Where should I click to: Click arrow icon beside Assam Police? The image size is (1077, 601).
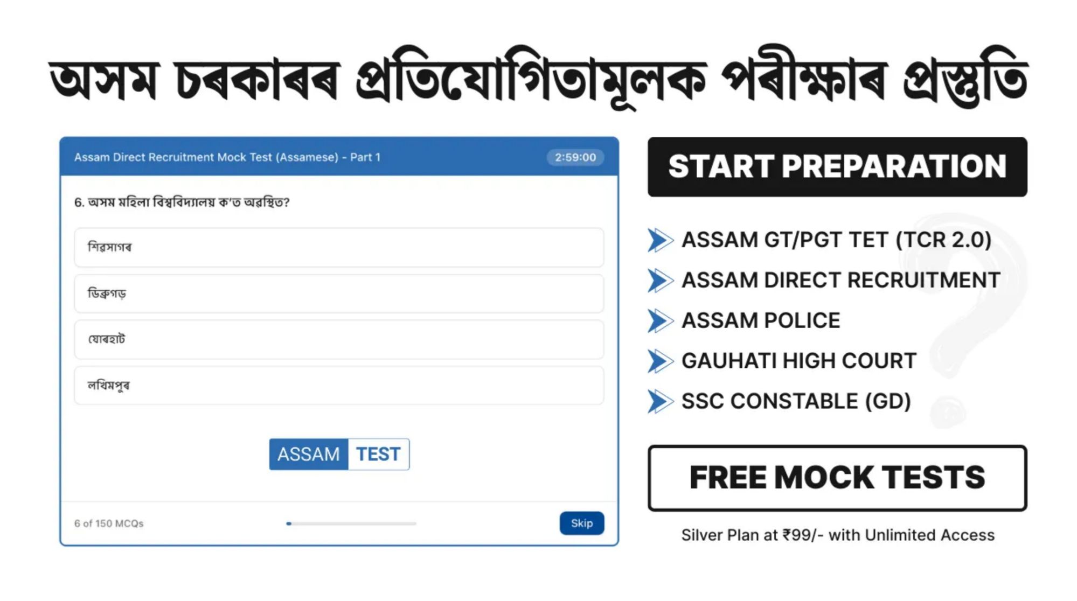point(660,321)
